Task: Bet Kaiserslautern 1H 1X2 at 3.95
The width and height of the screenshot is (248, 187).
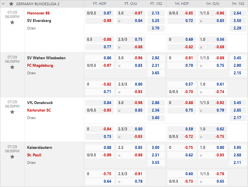Action: pyautogui.click(x=238, y=148)
